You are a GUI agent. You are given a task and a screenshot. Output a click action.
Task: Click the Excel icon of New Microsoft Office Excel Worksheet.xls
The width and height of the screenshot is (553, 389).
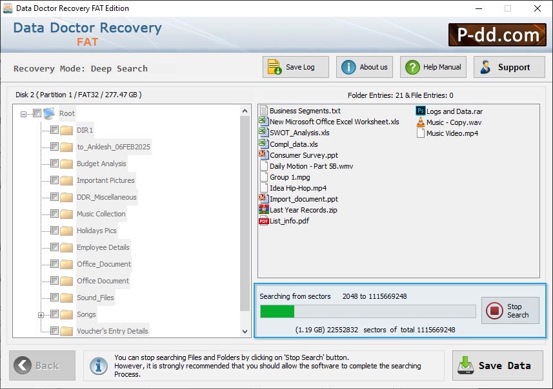263,122
